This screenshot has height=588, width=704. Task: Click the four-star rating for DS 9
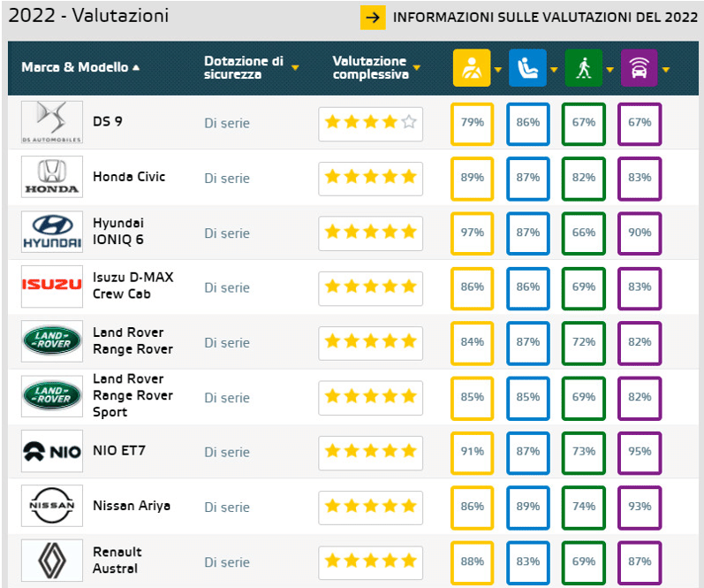370,124
